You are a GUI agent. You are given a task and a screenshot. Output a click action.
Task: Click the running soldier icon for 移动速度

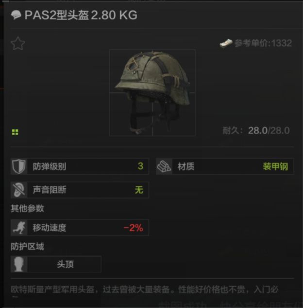pyautogui.click(x=19, y=227)
